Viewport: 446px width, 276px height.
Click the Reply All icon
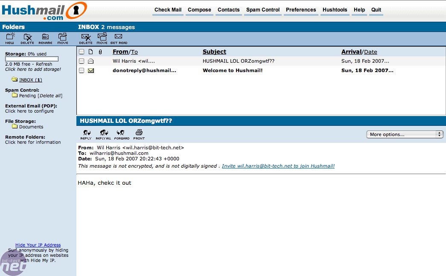point(103,134)
